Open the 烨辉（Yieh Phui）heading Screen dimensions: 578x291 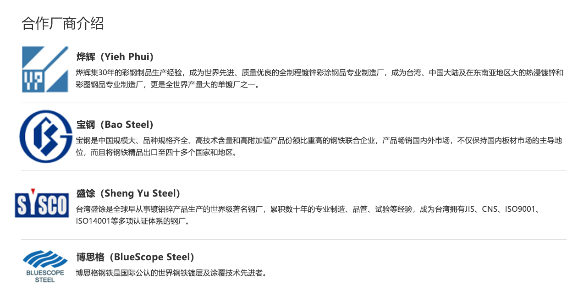pos(115,57)
